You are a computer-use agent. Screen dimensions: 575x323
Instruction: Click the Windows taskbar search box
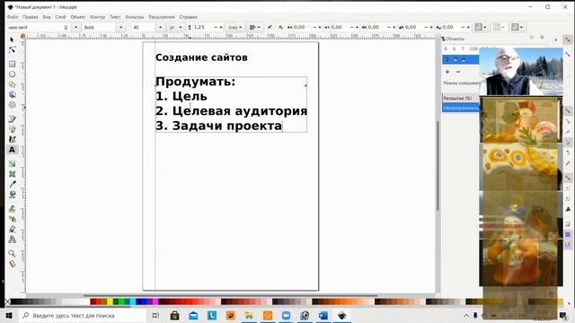(x=82, y=315)
